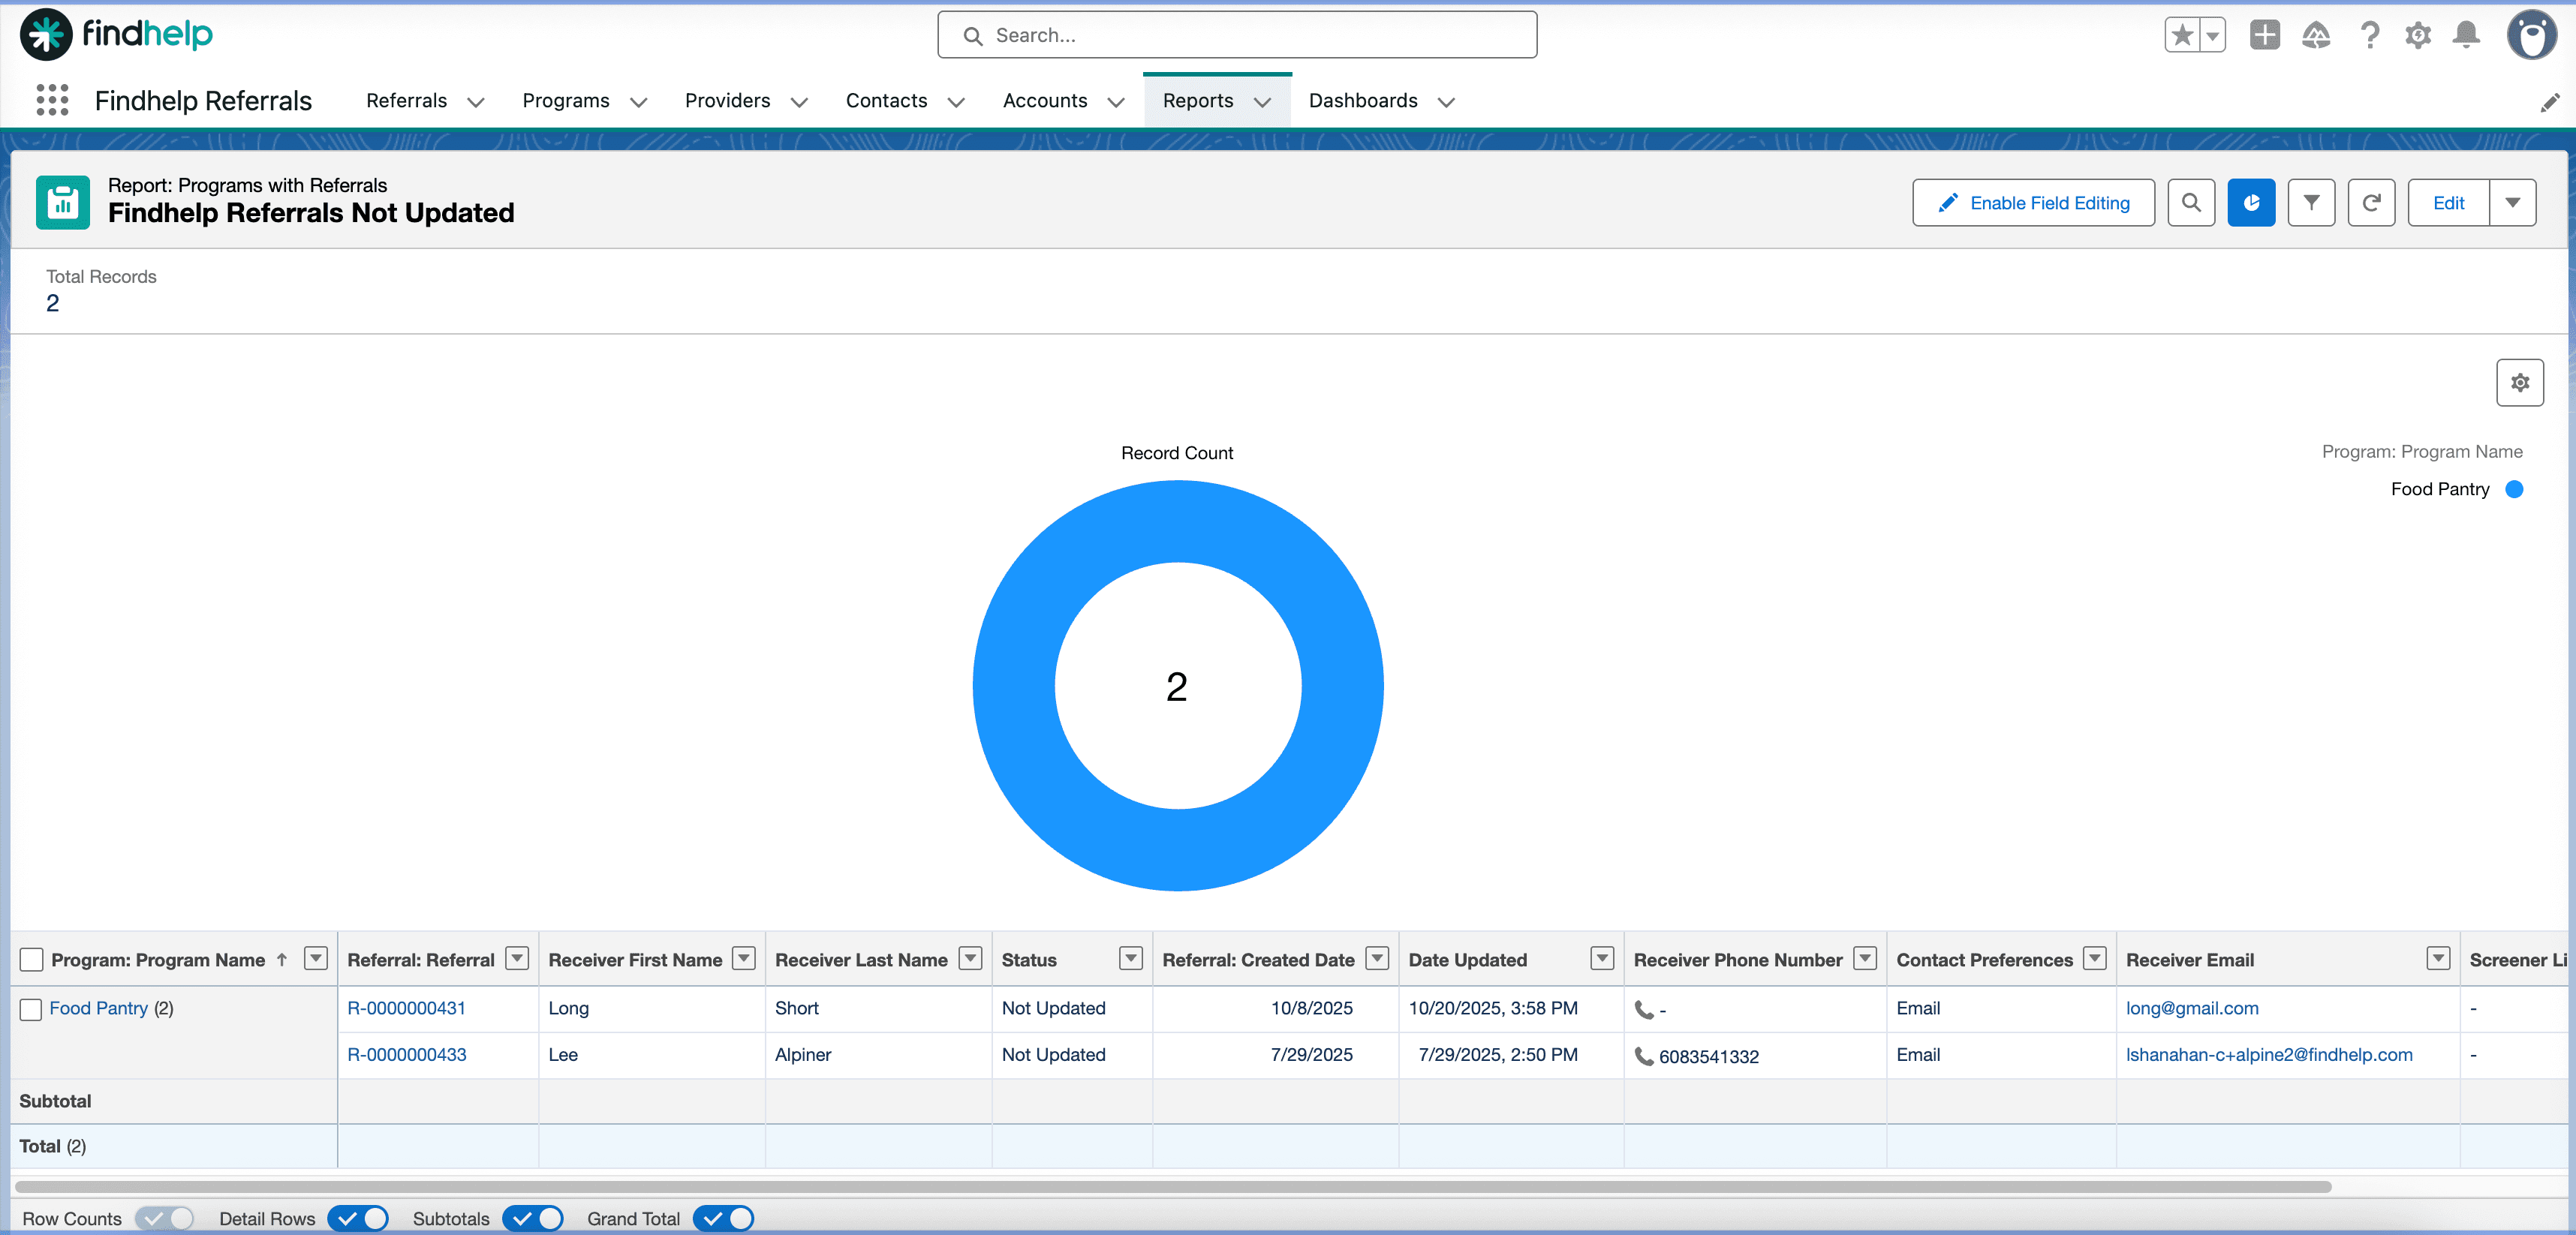Screen dimensions: 2576x1235
Task: Click the pencil icon to edit navigation
Action: [2549, 102]
